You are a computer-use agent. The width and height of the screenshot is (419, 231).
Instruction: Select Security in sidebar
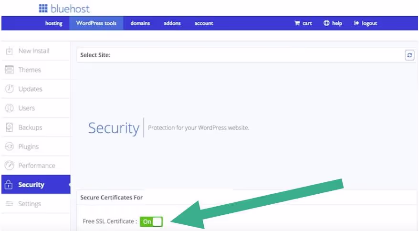click(36, 185)
